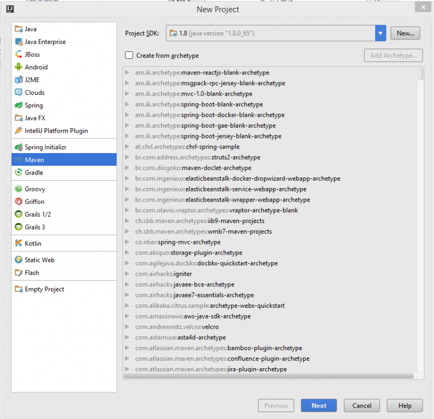Image resolution: width=434 pixels, height=419 pixels.
Task: Click the Android icon in project list
Action: click(x=19, y=67)
